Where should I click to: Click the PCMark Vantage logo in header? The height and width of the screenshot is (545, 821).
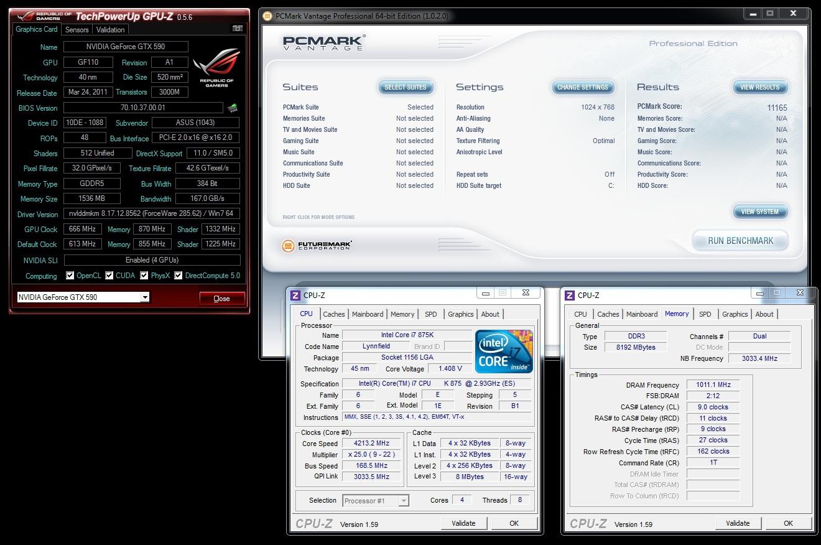(323, 43)
